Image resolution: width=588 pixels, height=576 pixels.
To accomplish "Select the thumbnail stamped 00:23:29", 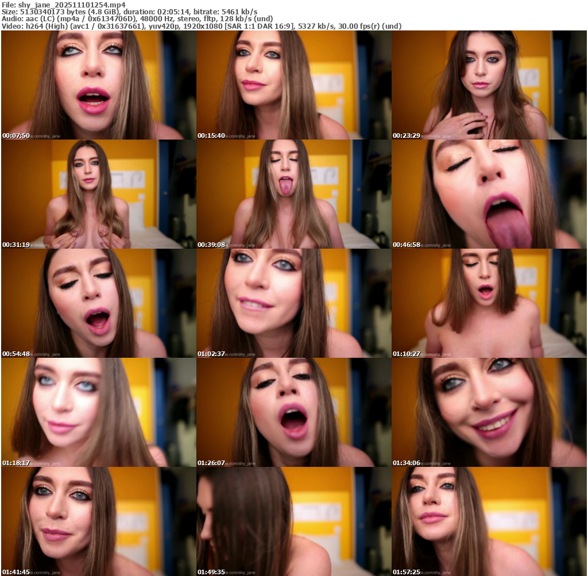I will coord(489,85).
